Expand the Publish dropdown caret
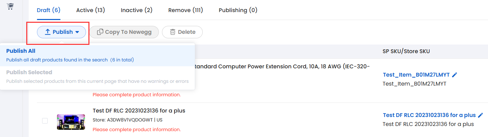 click(x=77, y=32)
